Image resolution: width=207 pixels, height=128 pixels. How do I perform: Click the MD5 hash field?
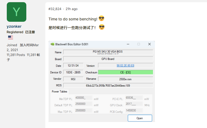(108, 86)
